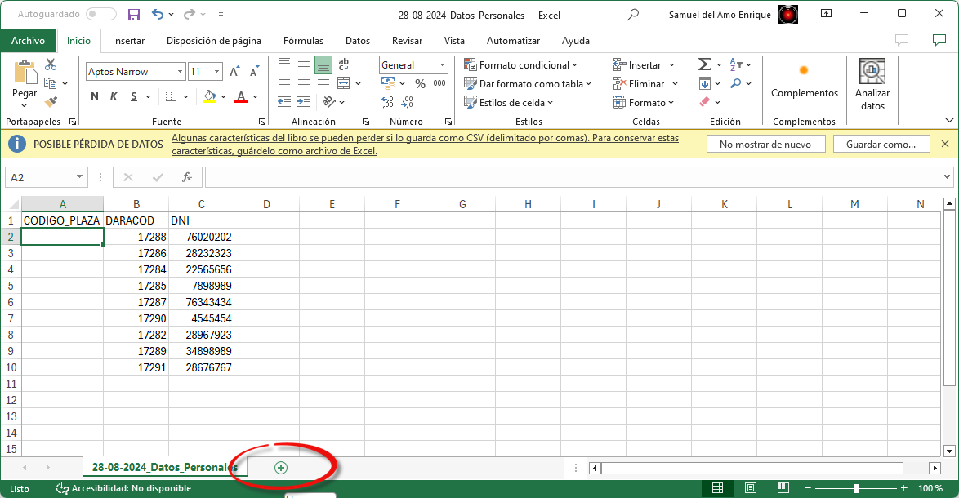Collapse the ribbon with chevron
Screen dimensions: 959x498
pos(948,120)
